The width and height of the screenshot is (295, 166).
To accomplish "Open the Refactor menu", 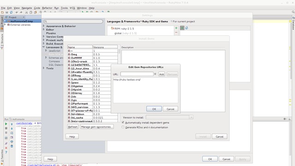I will 47,8.
